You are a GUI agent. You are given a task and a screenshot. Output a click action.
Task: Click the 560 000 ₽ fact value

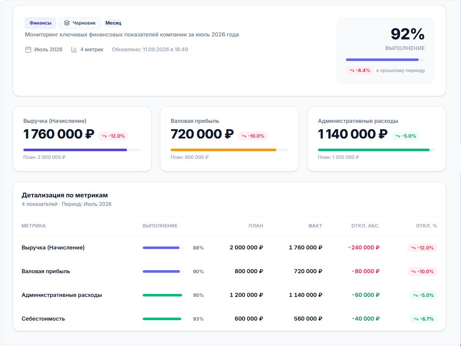point(308,319)
